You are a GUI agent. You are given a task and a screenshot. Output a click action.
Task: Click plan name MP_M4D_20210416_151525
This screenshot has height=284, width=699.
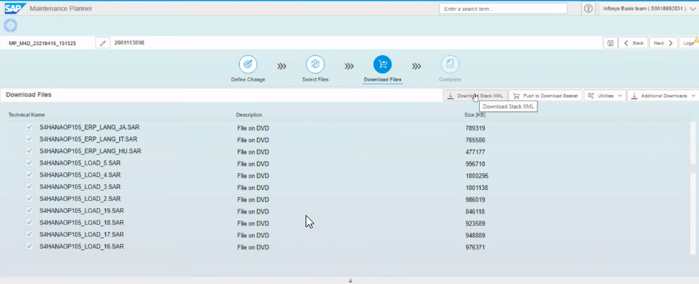42,44
